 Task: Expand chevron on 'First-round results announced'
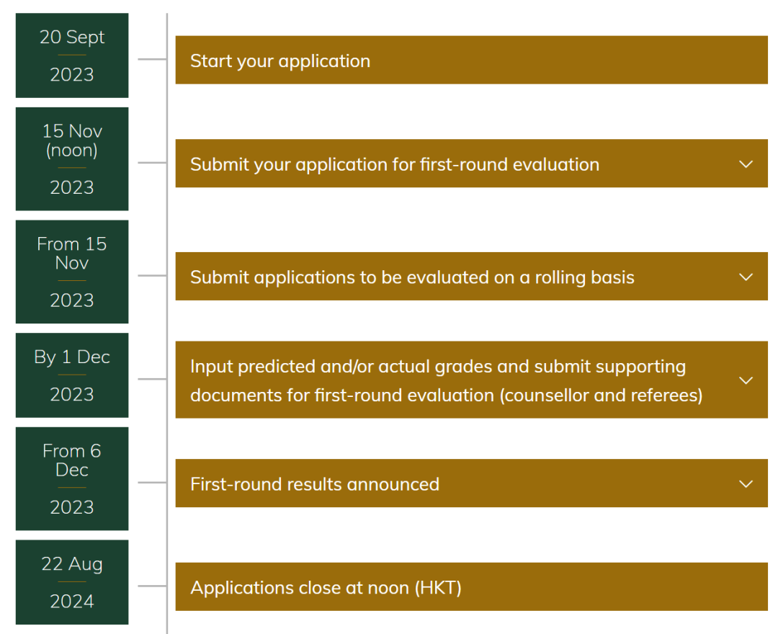point(746,483)
